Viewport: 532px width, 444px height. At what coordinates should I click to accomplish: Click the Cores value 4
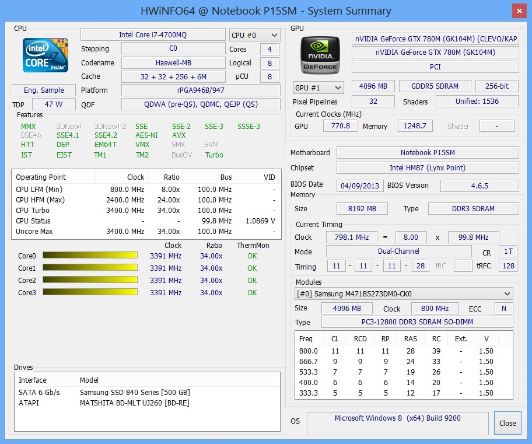(x=269, y=49)
